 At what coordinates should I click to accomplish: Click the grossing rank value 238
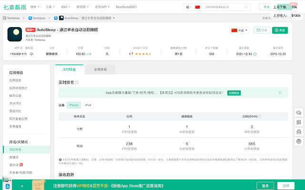[x=129, y=144]
